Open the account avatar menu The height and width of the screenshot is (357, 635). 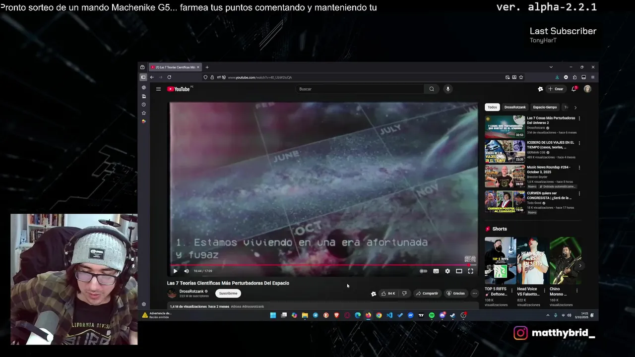pos(587,89)
